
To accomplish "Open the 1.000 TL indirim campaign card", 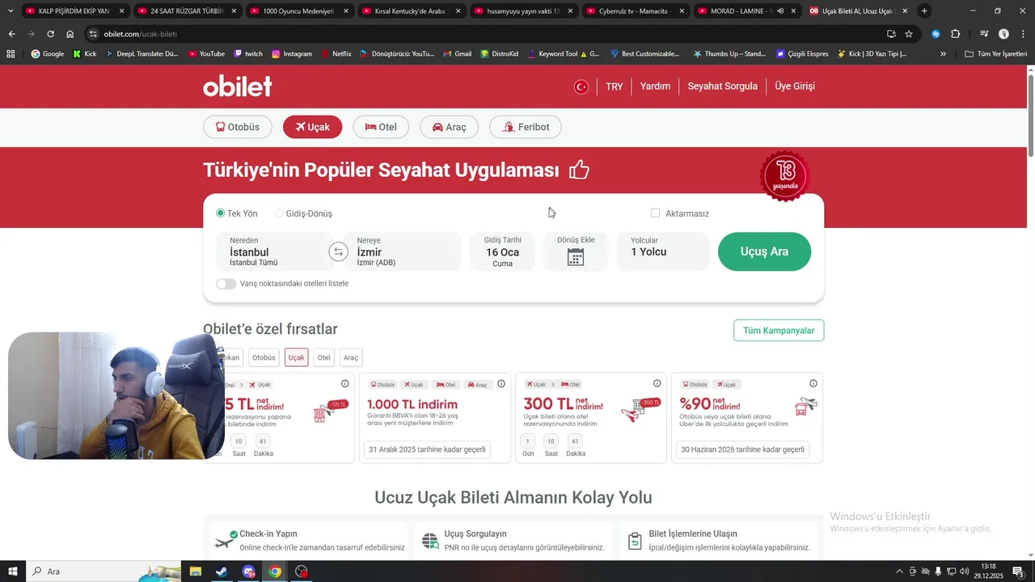I will pos(433,418).
